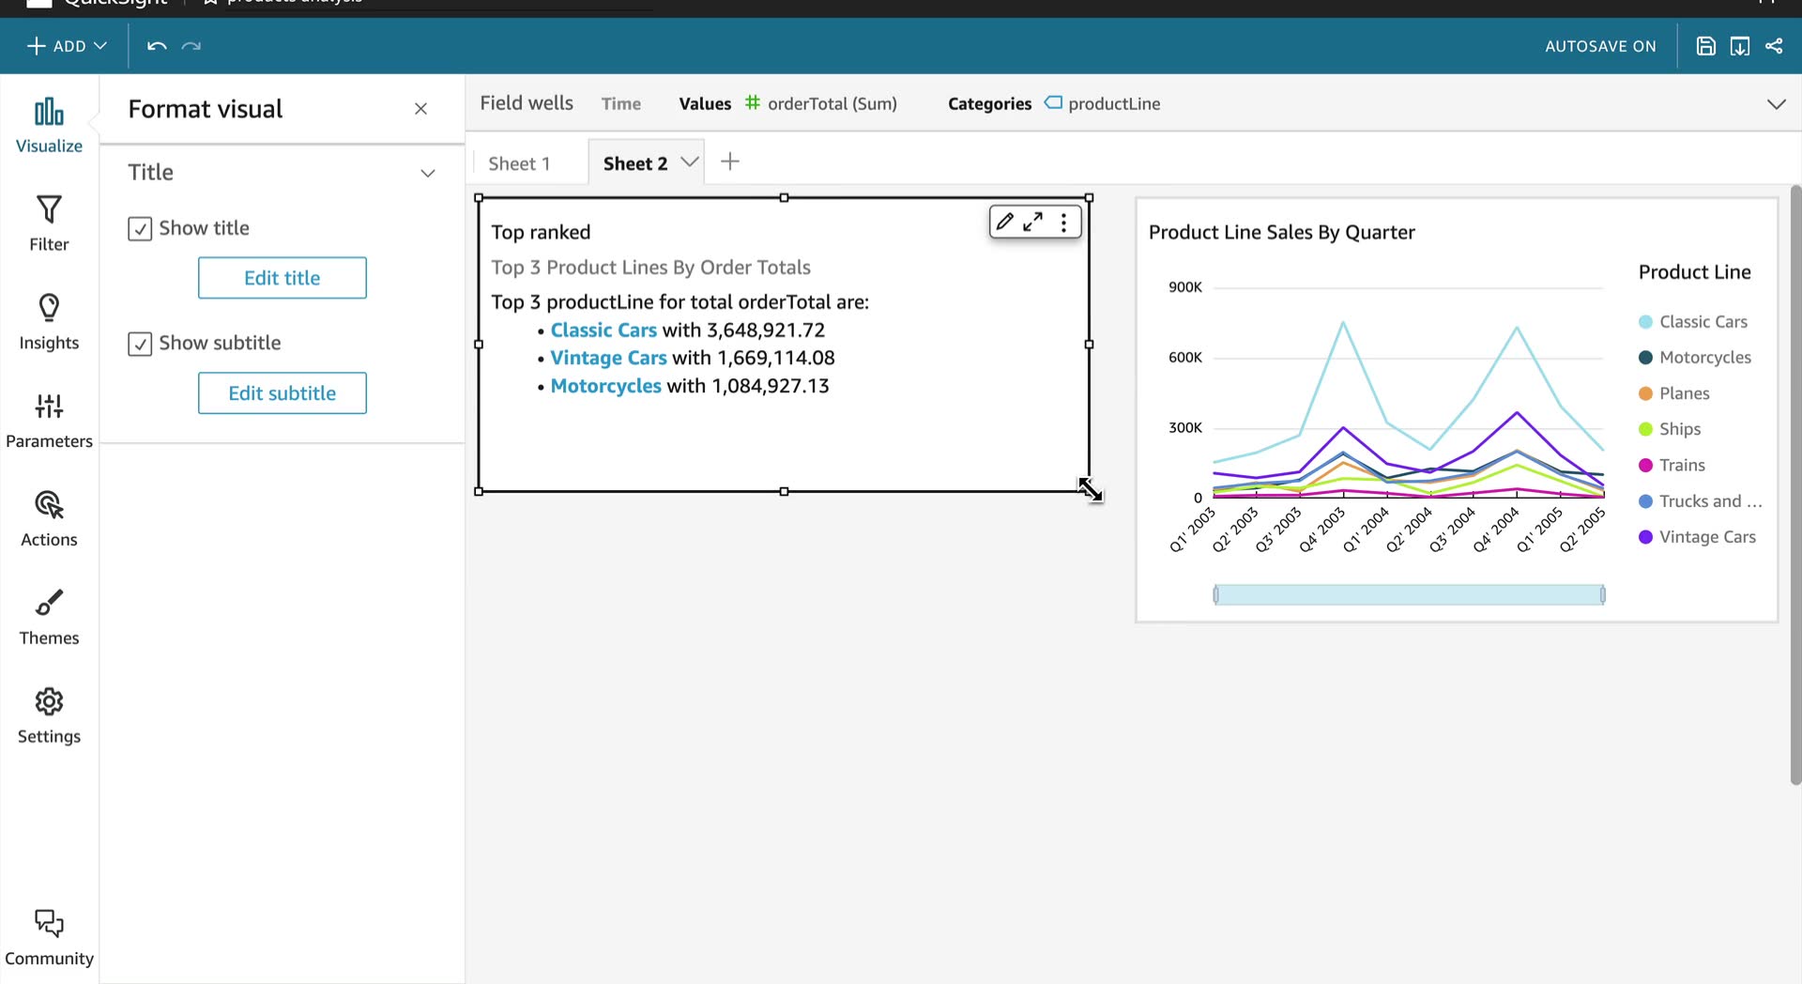Click the pencil edit icon on visual
The image size is (1802, 984).
pos(1004,222)
